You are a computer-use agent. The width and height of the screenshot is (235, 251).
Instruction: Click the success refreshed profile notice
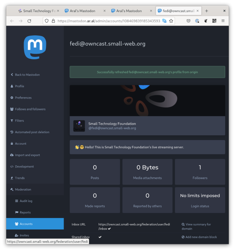click(x=147, y=72)
